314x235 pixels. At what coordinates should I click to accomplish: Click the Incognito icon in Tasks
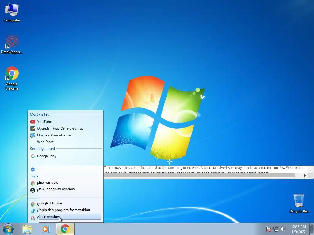(33, 190)
